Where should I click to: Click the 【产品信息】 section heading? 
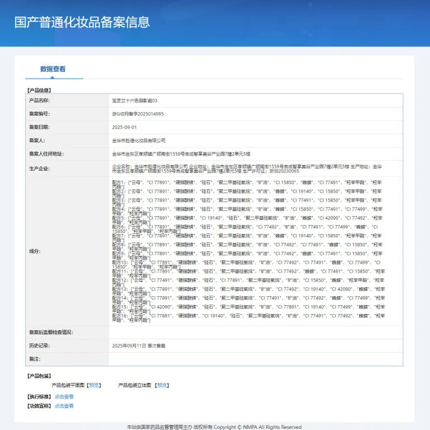click(39, 90)
